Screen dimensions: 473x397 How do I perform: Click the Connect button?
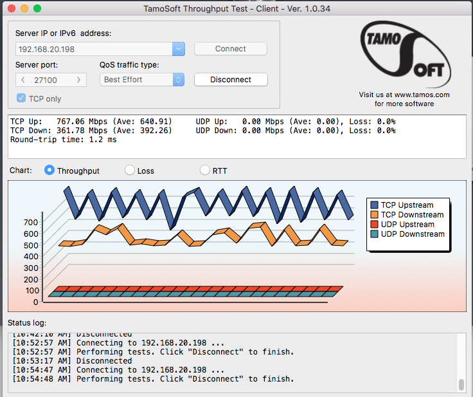(231, 49)
